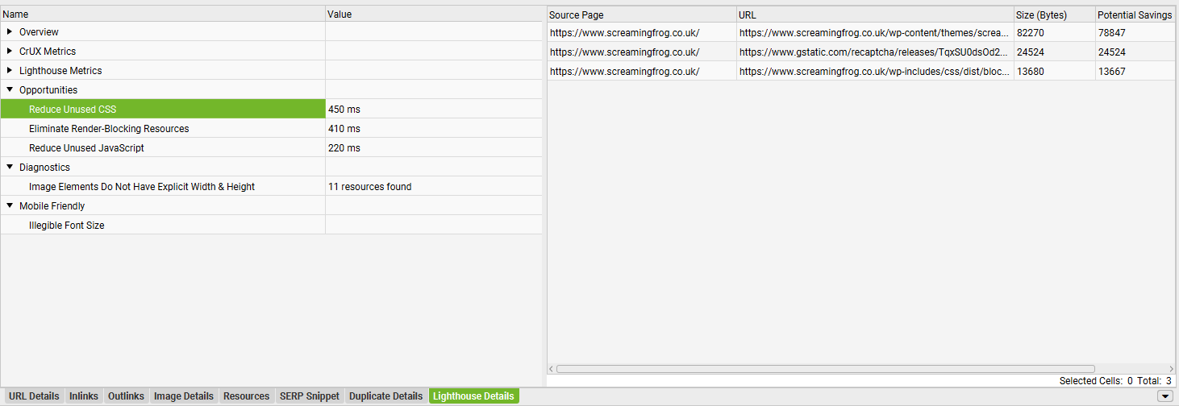Viewport: 1179px width, 406px height.
Task: Click the wp-content/themes URL cell
Action: (875, 33)
